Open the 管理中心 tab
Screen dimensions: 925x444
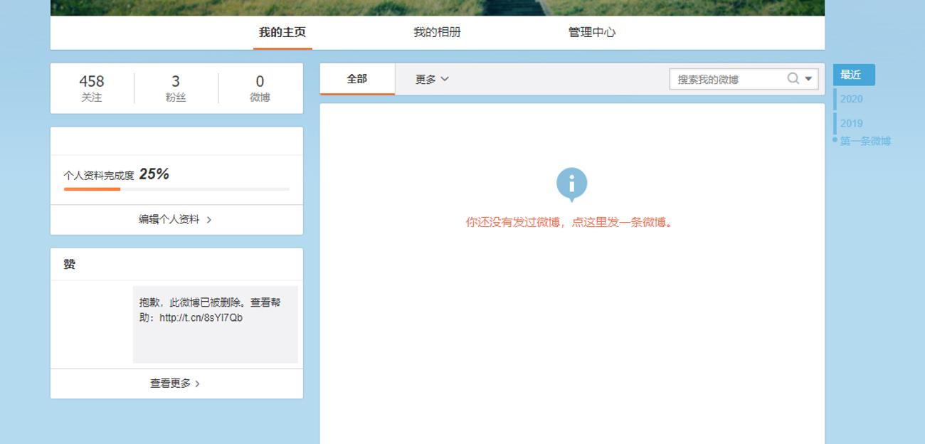(x=591, y=32)
